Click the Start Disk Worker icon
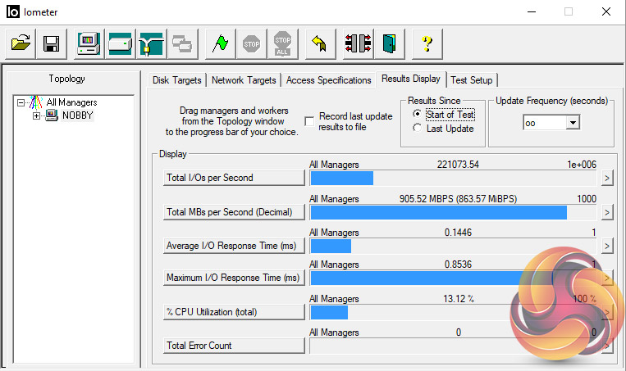The width and height of the screenshot is (626, 371). [120, 43]
